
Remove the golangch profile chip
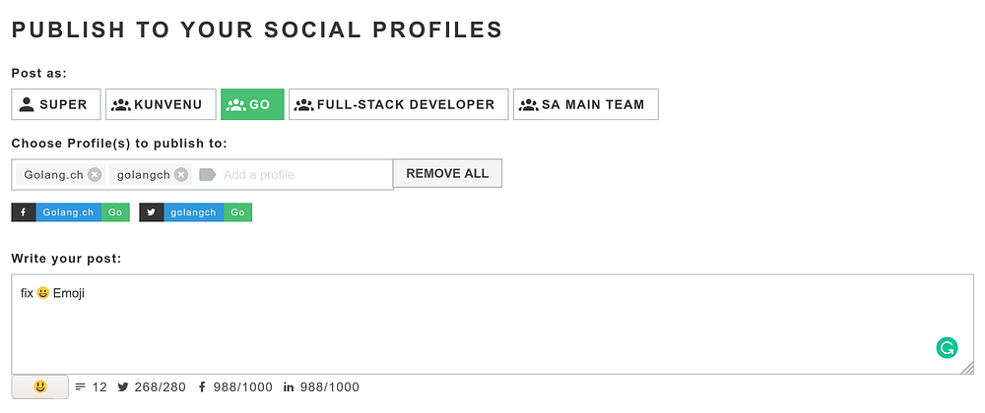181,175
